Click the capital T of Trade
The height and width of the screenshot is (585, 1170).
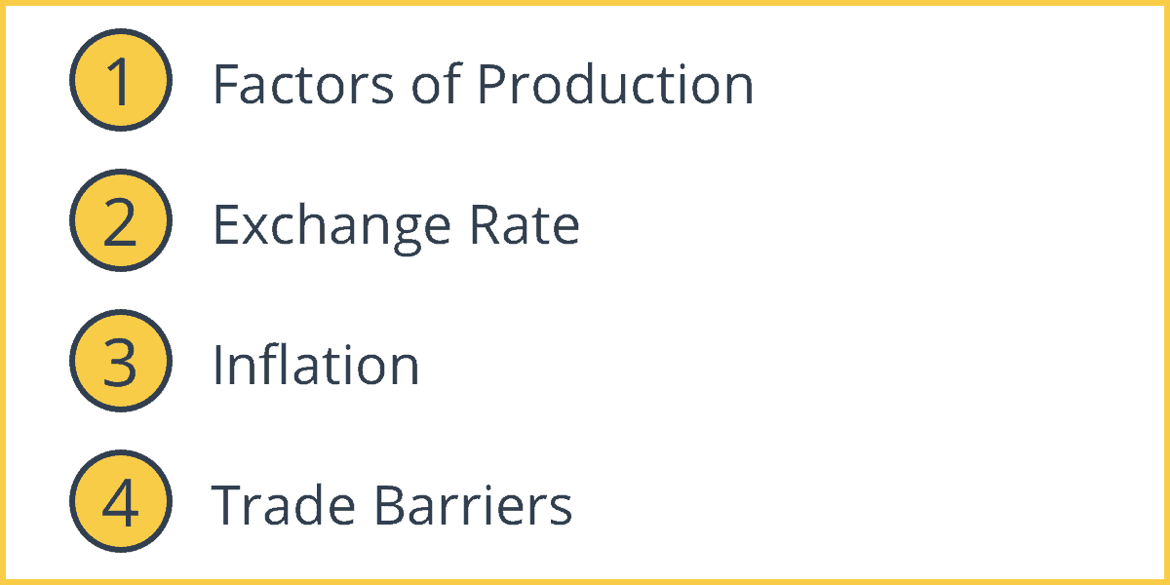pos(229,506)
